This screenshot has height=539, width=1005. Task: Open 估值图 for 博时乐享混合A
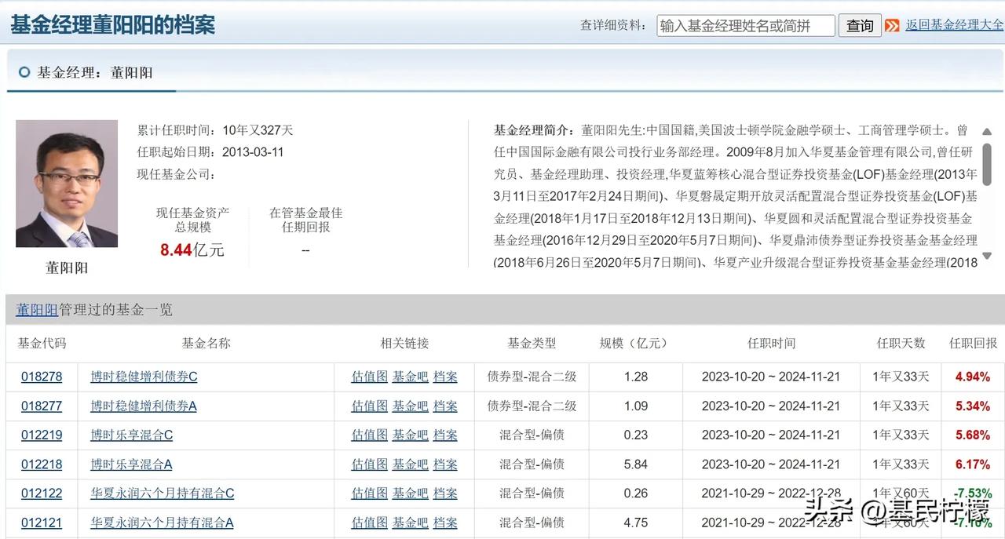369,464
